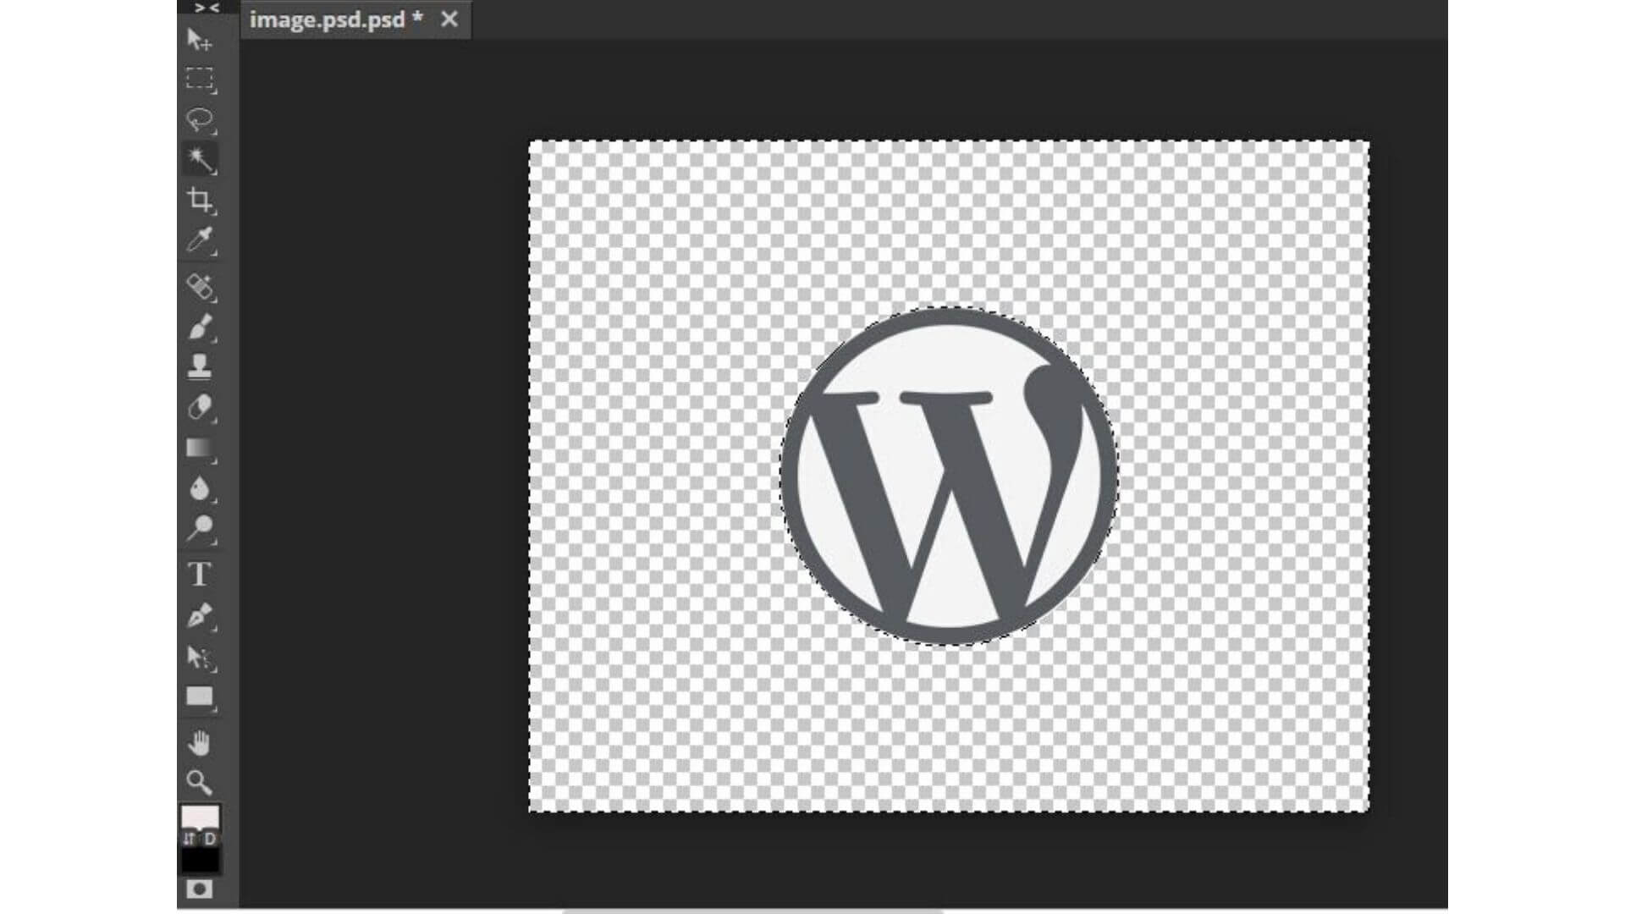
Task: Select the Clone Stamp tool
Action: pyautogui.click(x=200, y=366)
